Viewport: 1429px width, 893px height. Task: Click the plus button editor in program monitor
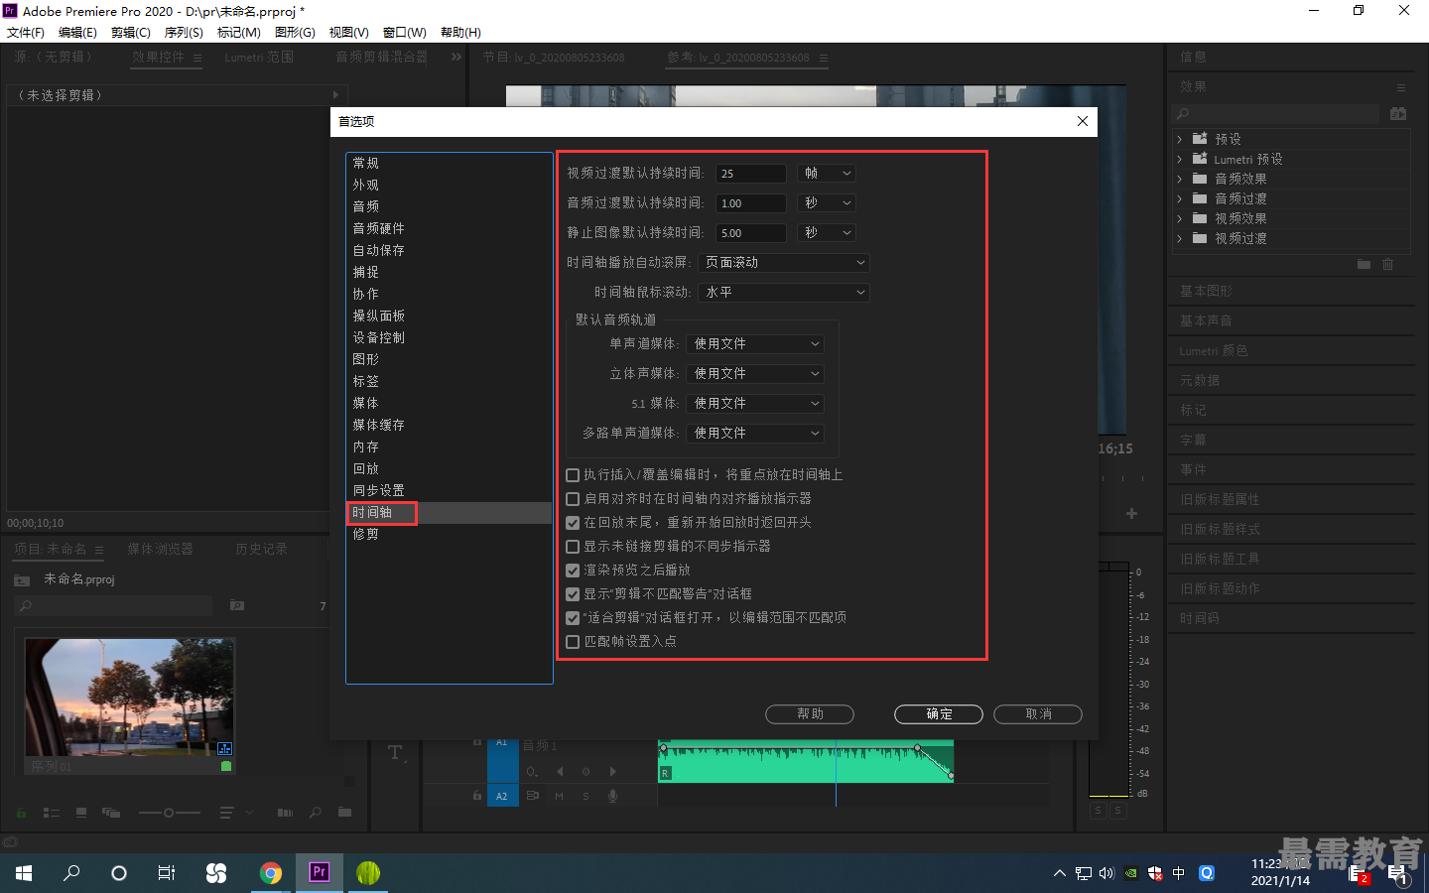(x=1131, y=513)
